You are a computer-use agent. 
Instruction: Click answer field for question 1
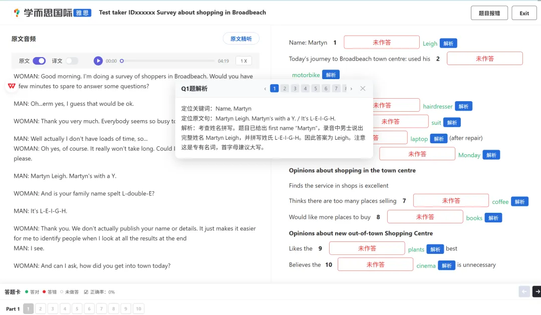(382, 43)
